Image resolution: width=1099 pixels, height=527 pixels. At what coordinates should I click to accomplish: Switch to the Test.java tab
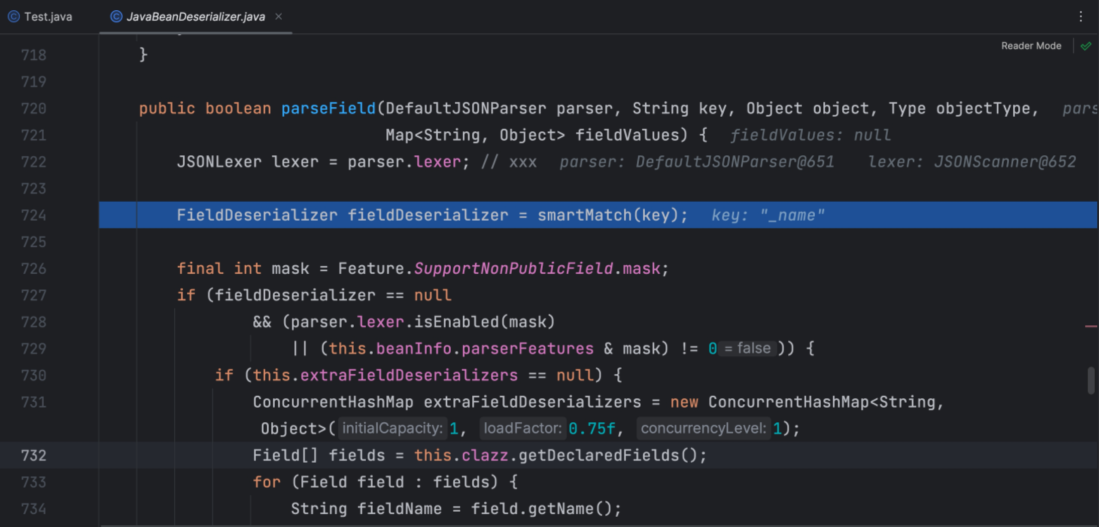click(x=40, y=17)
